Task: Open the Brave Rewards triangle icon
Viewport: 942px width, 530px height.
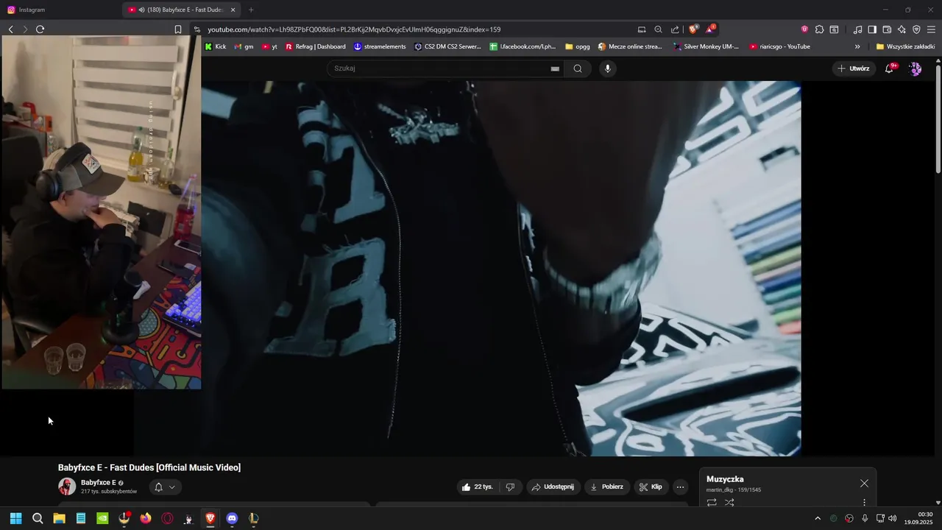Action: tap(710, 29)
